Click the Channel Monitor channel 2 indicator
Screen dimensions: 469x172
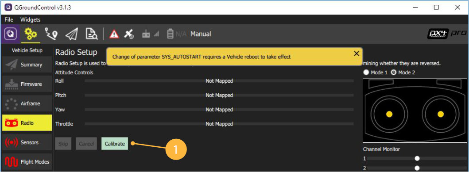(417, 168)
